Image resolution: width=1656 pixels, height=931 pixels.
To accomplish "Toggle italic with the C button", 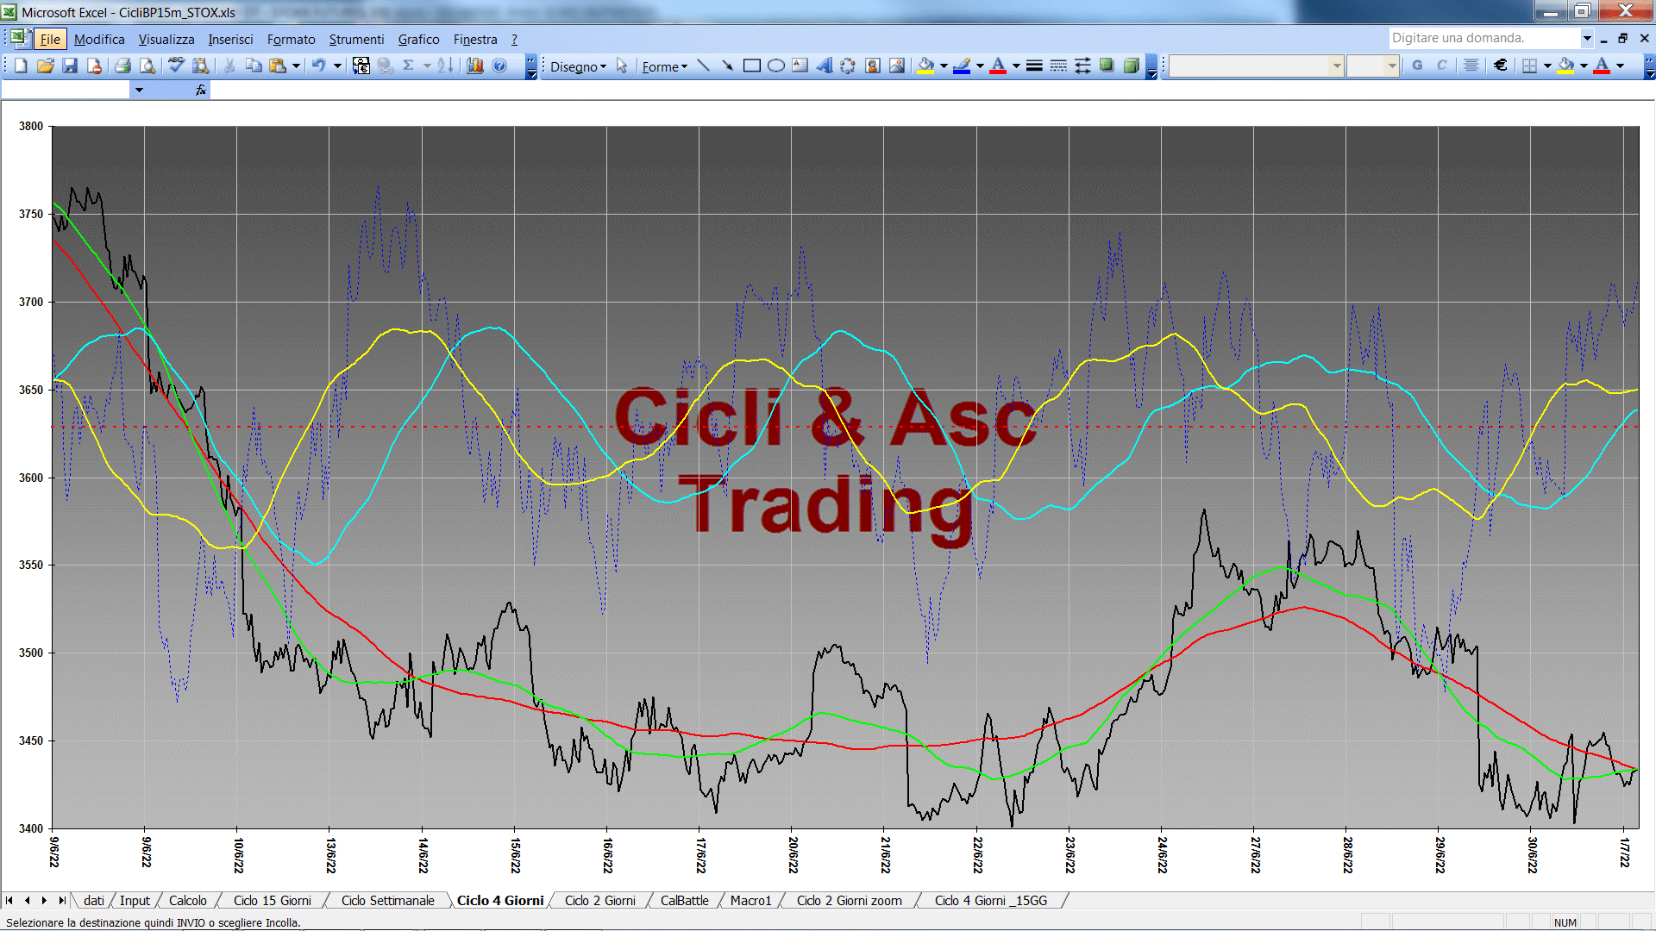I will [1441, 66].
